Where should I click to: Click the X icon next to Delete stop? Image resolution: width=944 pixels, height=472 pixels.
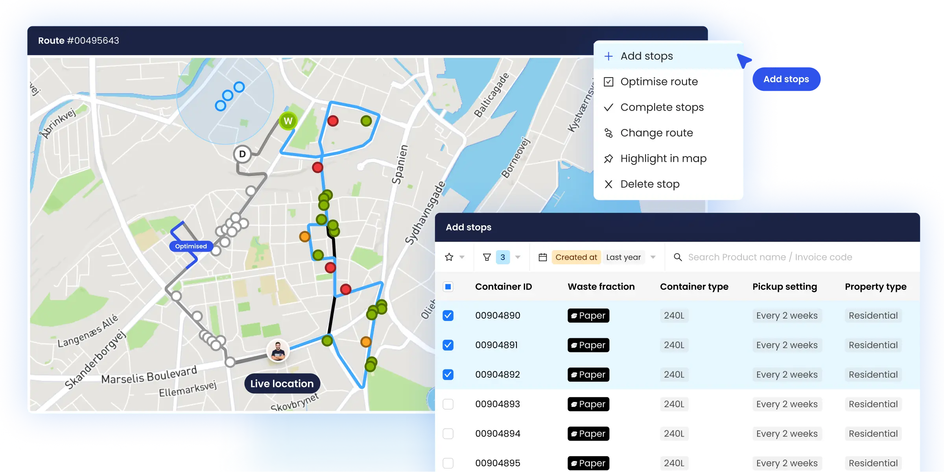point(609,184)
